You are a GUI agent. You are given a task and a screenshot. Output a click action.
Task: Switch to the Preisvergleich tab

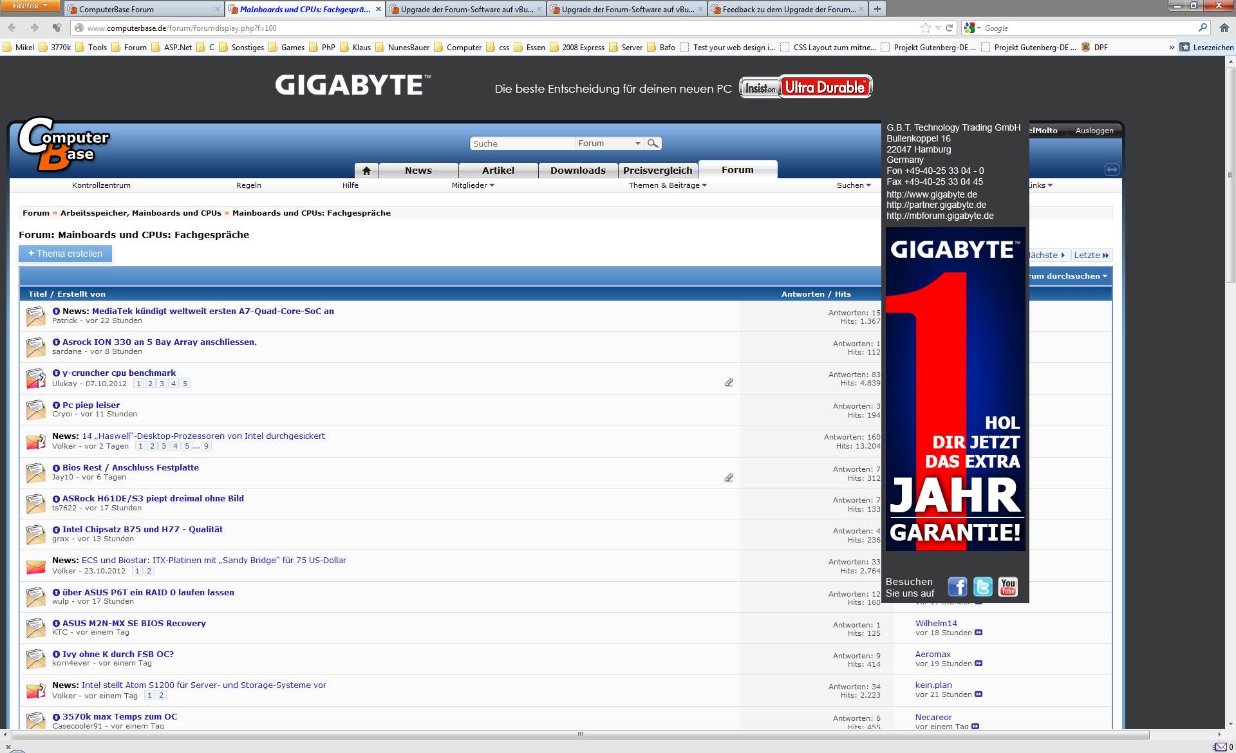point(657,171)
